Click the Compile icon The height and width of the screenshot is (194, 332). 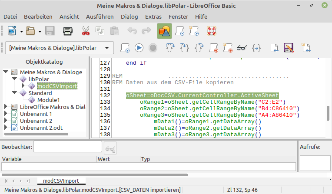coord(125,48)
